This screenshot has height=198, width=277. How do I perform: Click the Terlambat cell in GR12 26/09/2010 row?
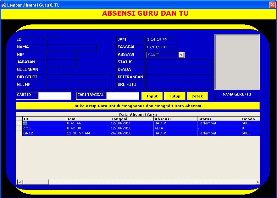(219, 133)
